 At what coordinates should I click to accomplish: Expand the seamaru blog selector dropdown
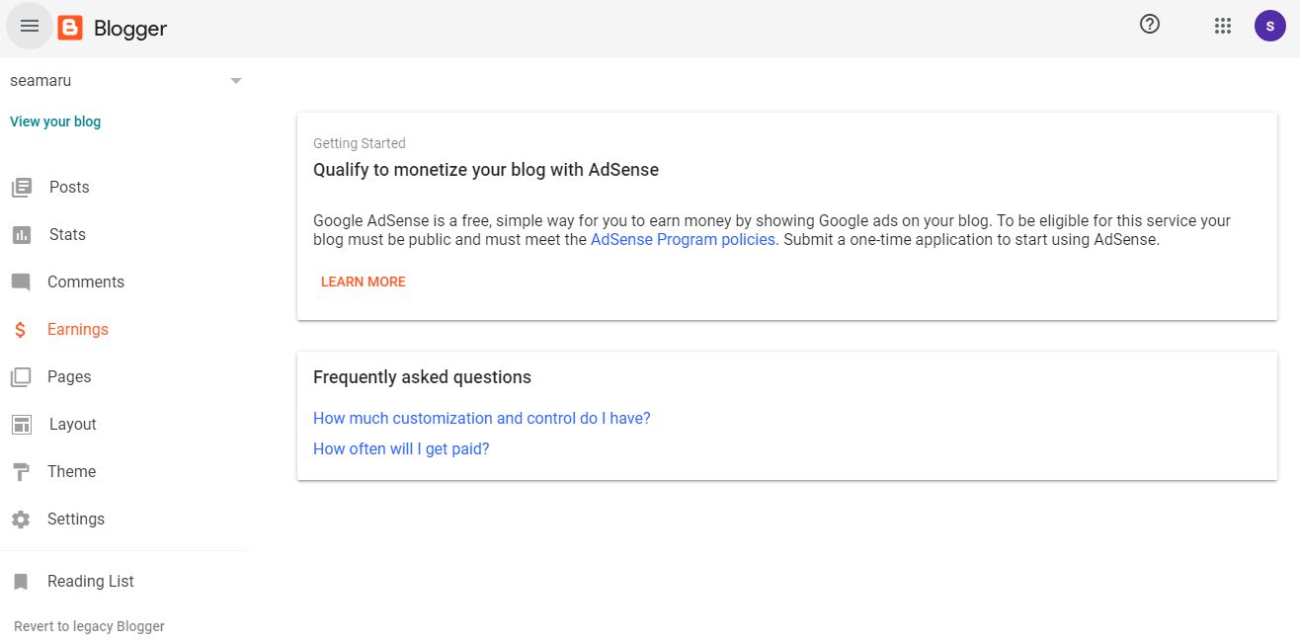tap(235, 81)
